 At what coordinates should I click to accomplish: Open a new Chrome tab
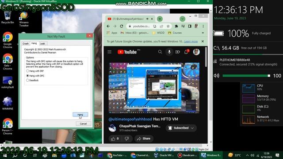[x=160, y=19]
